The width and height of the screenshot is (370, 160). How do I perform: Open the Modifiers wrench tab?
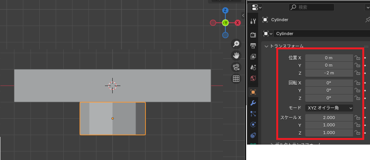tap(253, 103)
